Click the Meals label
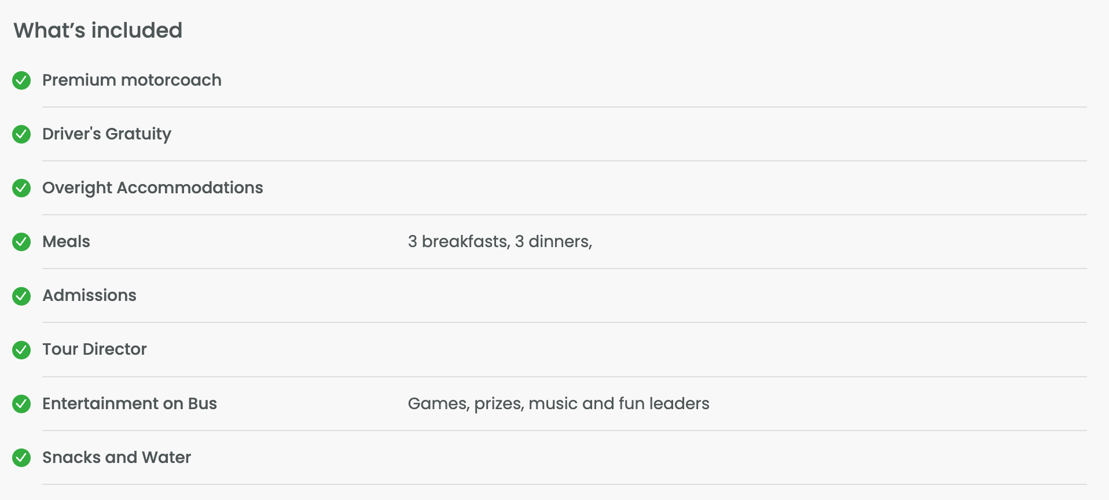This screenshot has height=500, width=1109. 66,241
